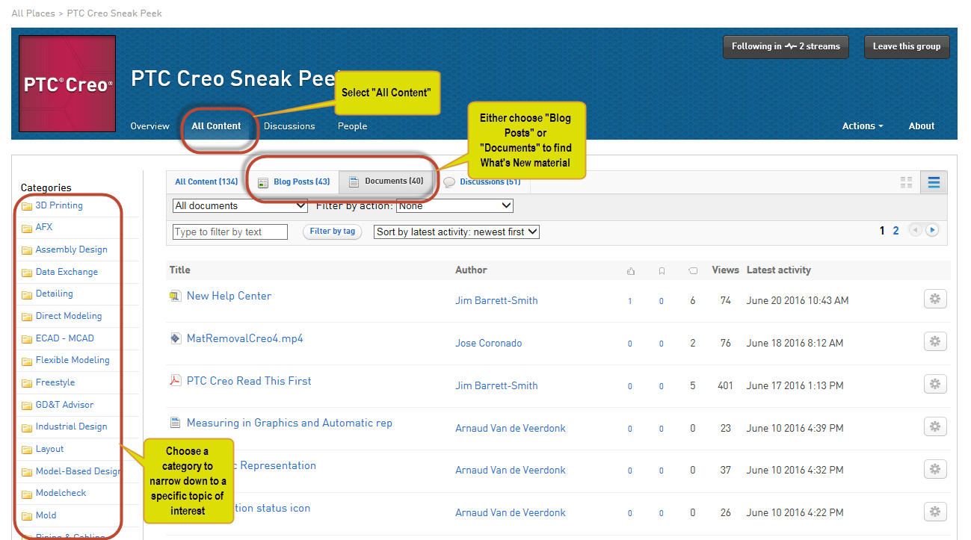Viewport: 971px width, 540px height.
Task: Open the Sort by latest activity dropdown
Action: pyautogui.click(x=457, y=232)
